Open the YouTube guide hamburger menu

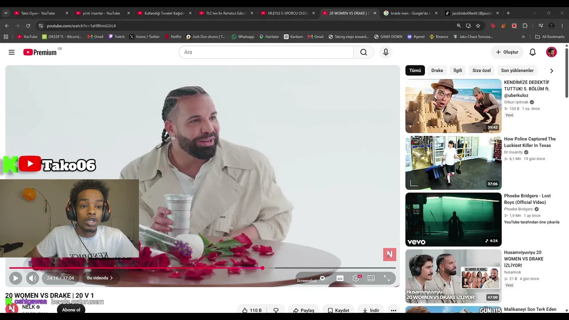click(x=12, y=52)
